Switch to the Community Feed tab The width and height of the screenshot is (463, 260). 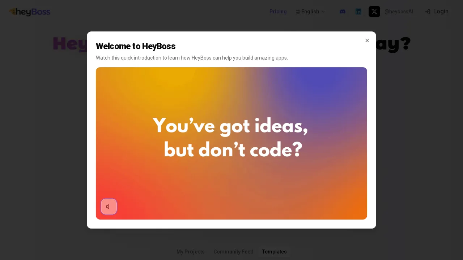pos(233,252)
